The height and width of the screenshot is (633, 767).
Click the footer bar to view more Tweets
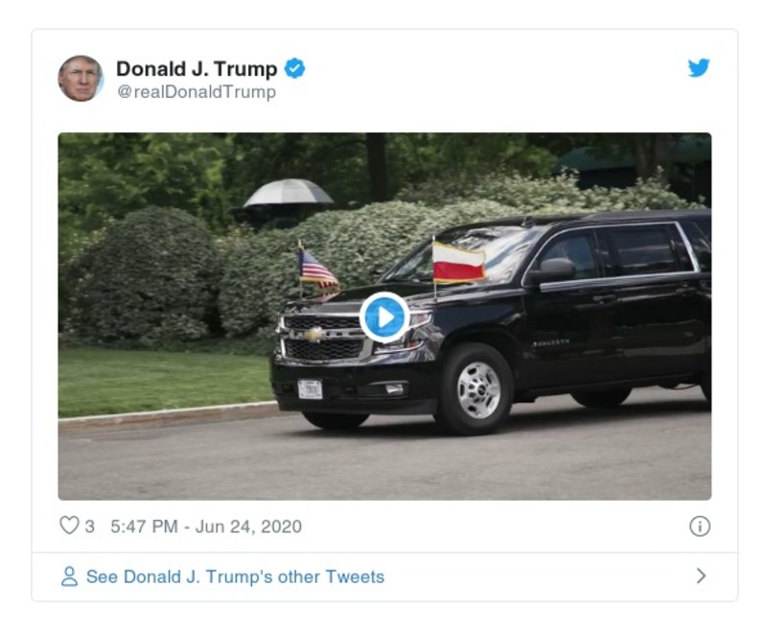click(383, 574)
